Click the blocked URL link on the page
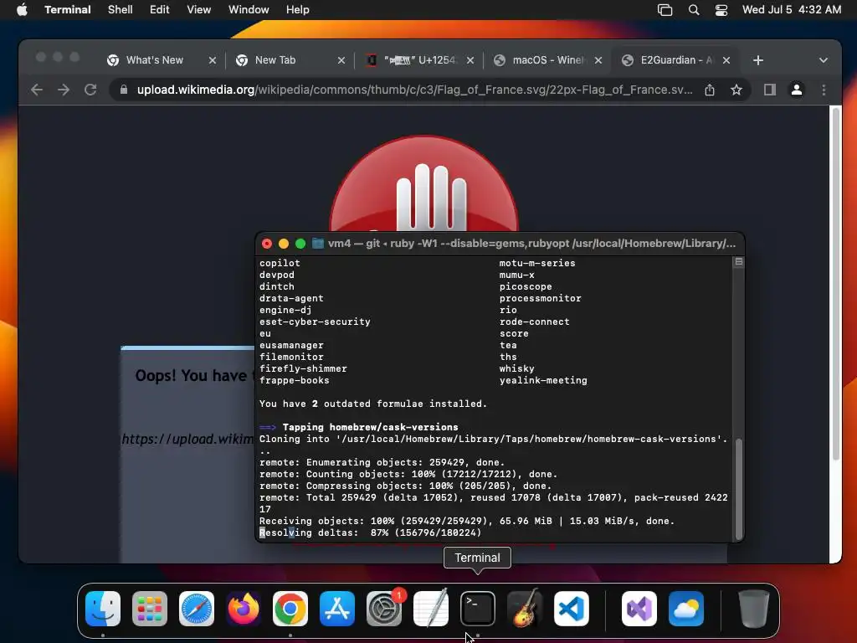This screenshot has width=857, height=643. [188, 439]
